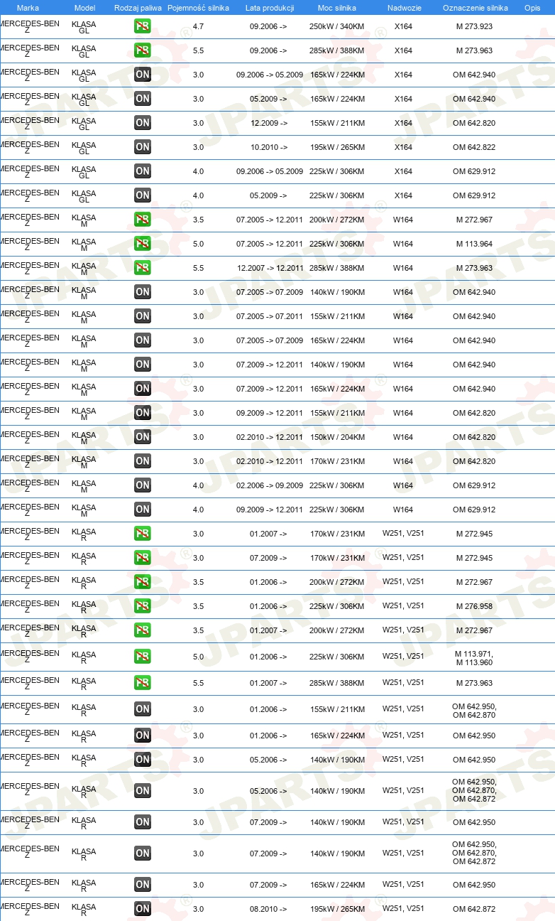The width and height of the screenshot is (555, 921).
Task: Click the PB petrol icon for Klasa GL 5.5
Action: pos(143,50)
